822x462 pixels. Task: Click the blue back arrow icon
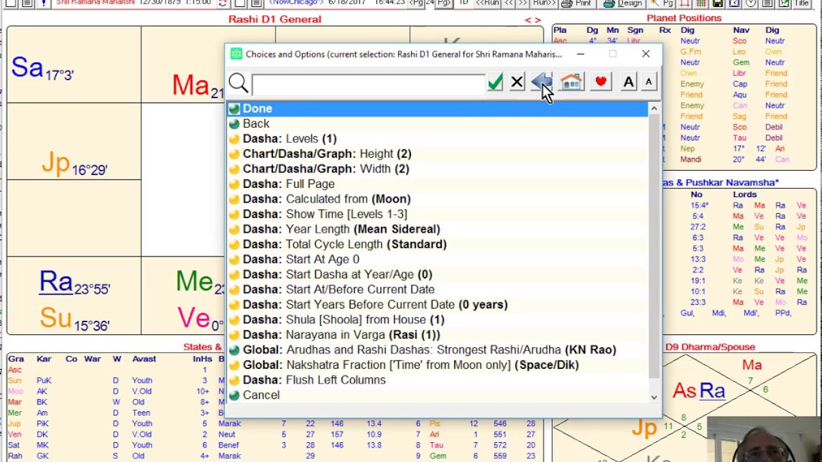click(542, 81)
